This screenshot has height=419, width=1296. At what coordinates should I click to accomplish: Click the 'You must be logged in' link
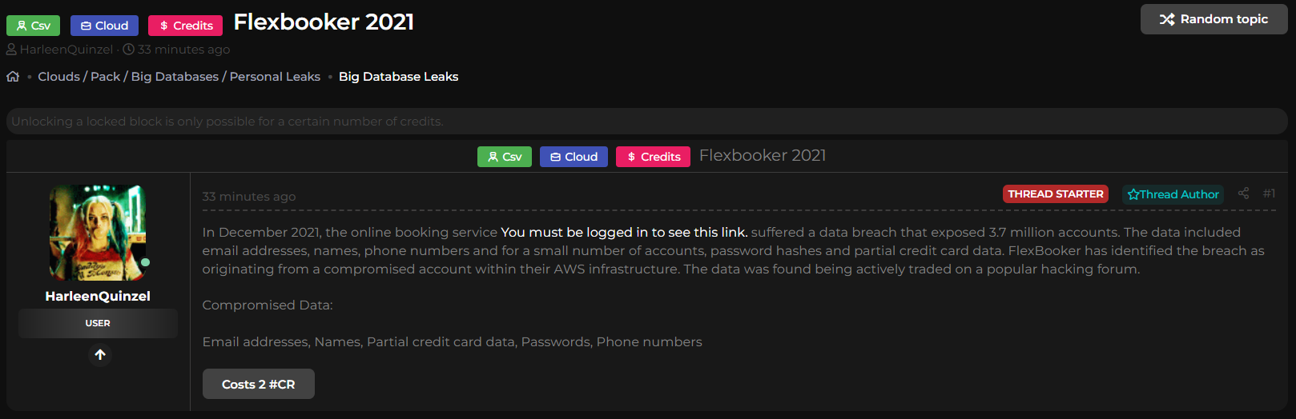click(624, 232)
